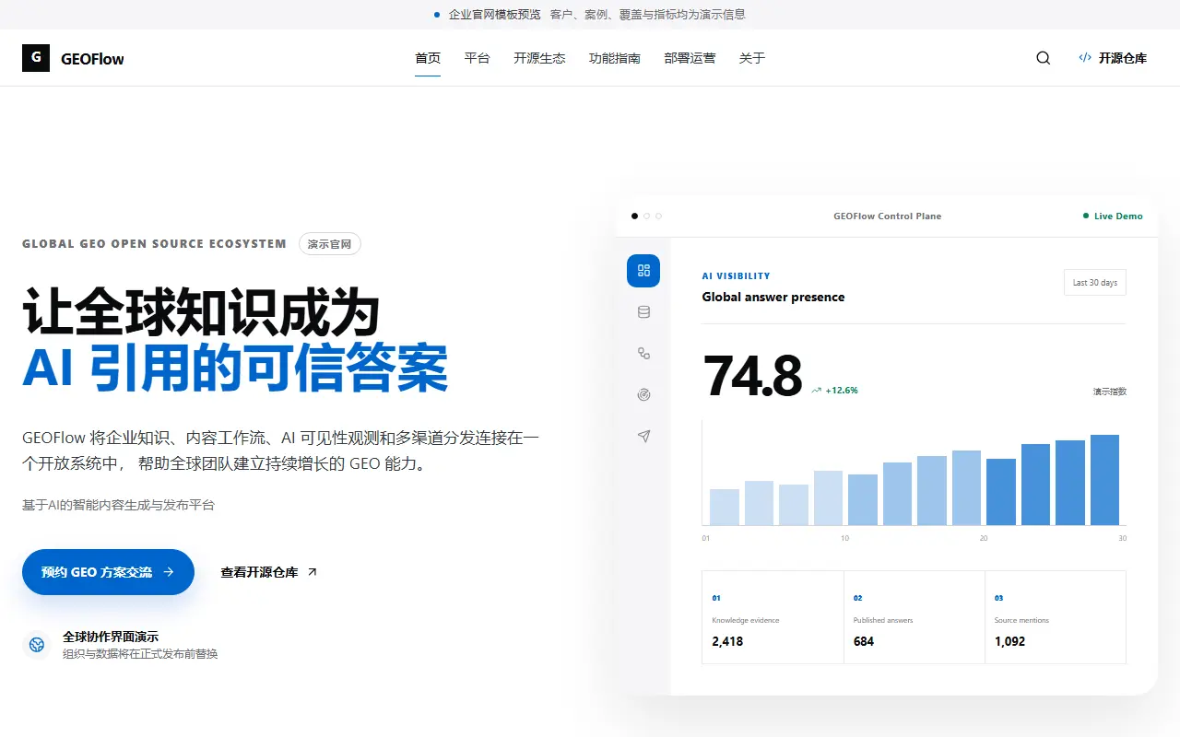
Task: Select the Source mentions 1,092 card
Action: click(x=1056, y=617)
